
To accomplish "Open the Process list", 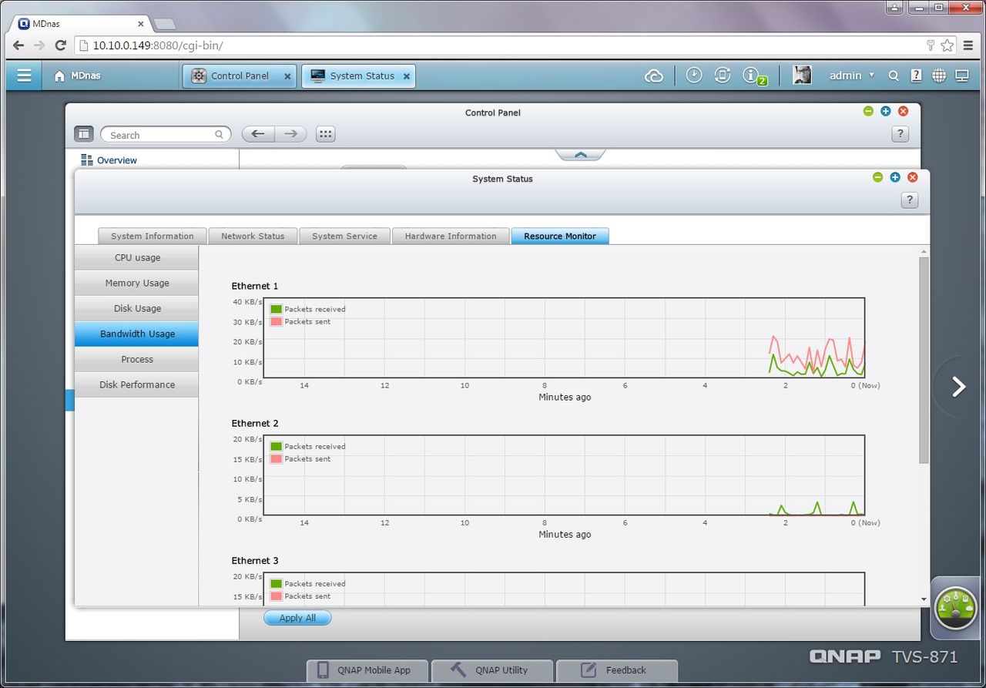I will coord(136,359).
